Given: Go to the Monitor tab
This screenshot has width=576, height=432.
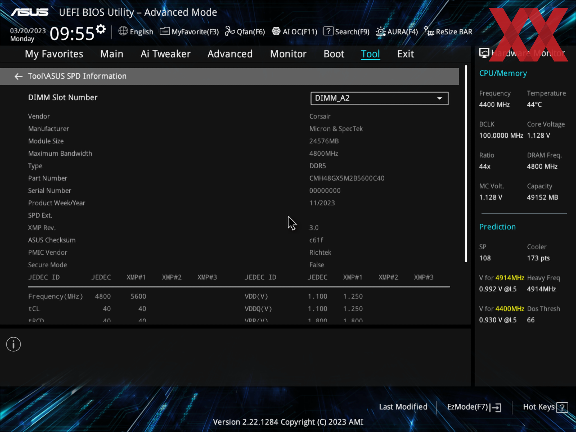Looking at the screenshot, I should (x=288, y=54).
